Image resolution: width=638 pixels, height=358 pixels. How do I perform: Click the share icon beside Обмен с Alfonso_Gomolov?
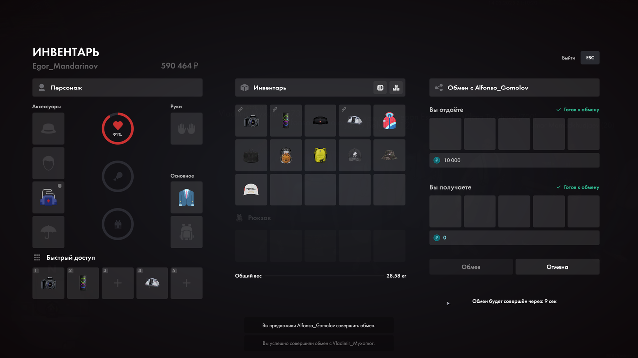click(x=439, y=88)
